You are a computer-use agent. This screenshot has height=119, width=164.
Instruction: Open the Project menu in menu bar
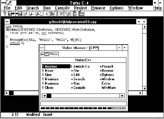(x=81, y=8)
